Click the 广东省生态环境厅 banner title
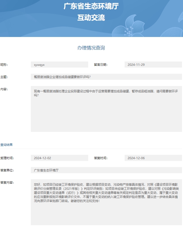This screenshot has width=183, height=227. click(x=91, y=6)
